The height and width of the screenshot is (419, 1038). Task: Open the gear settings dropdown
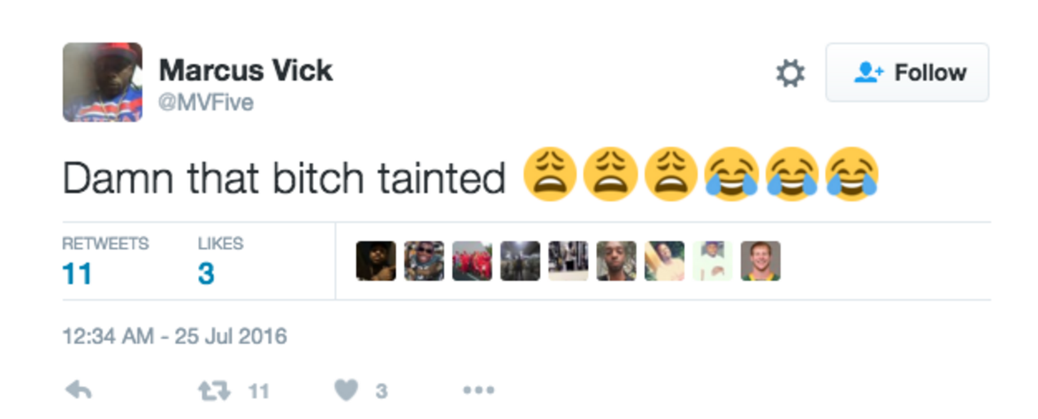tap(790, 72)
